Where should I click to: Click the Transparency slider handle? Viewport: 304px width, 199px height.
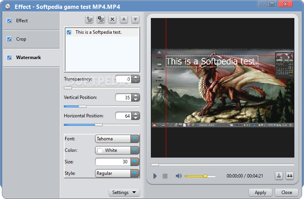point(68,88)
